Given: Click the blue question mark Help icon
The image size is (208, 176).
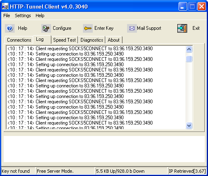Looking at the screenshot, I should coord(10,28).
